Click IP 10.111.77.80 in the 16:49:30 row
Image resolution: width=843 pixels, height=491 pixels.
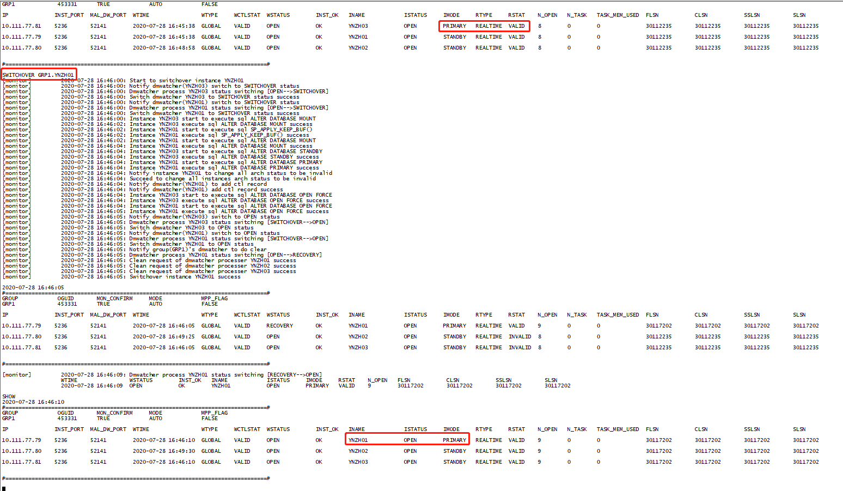click(x=21, y=451)
